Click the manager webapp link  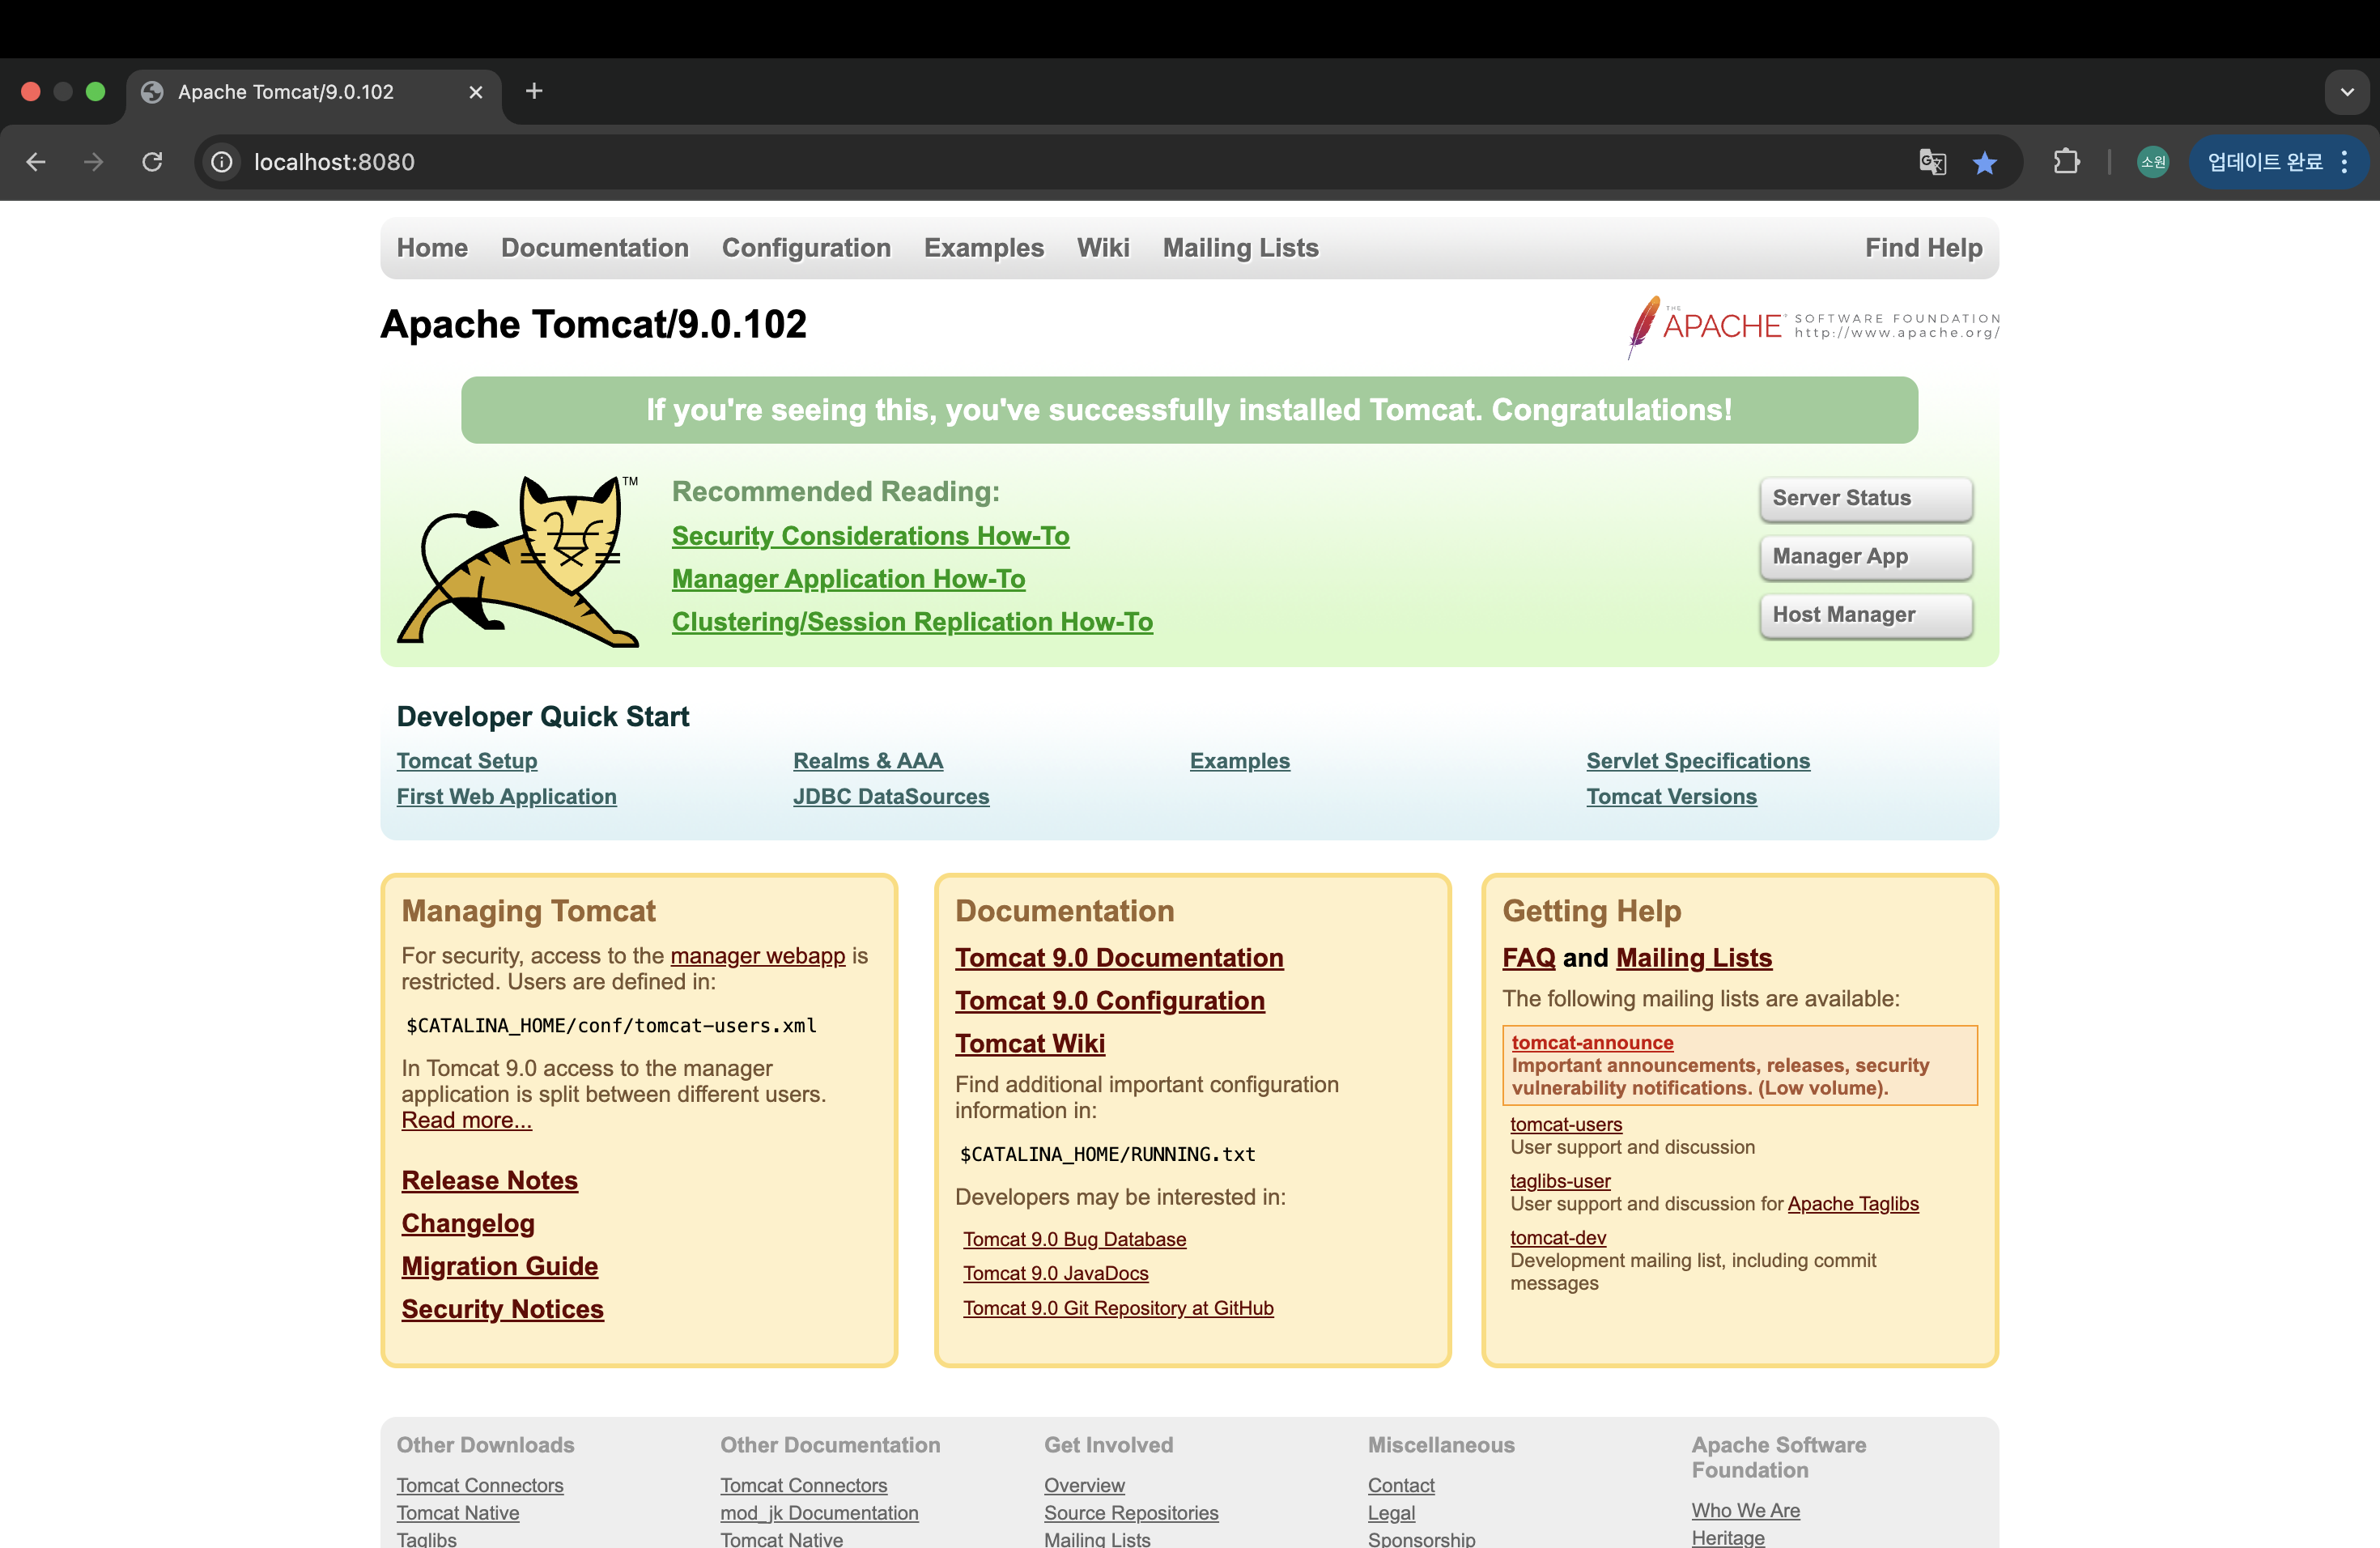tap(757, 956)
